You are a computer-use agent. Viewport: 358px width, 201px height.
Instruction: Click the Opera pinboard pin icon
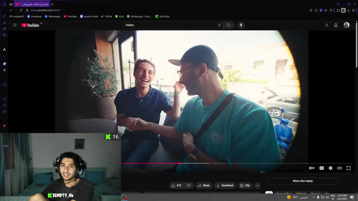pos(311,10)
